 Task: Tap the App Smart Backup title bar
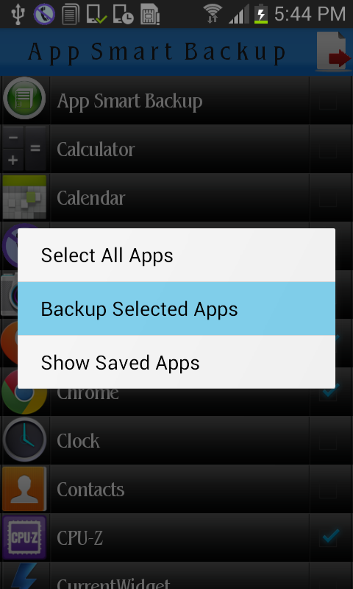pos(157,52)
